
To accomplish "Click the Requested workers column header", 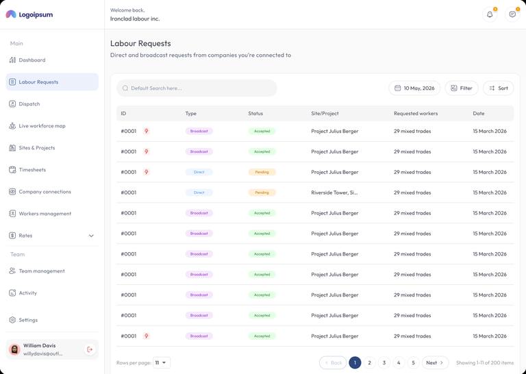I will tap(416, 114).
